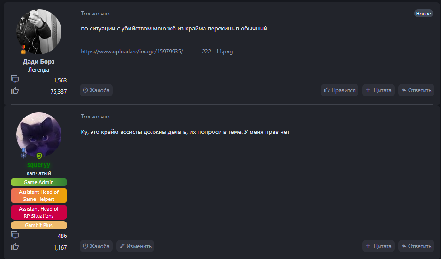
Task: Click the Gambit Plus badge
Action: 39,225
